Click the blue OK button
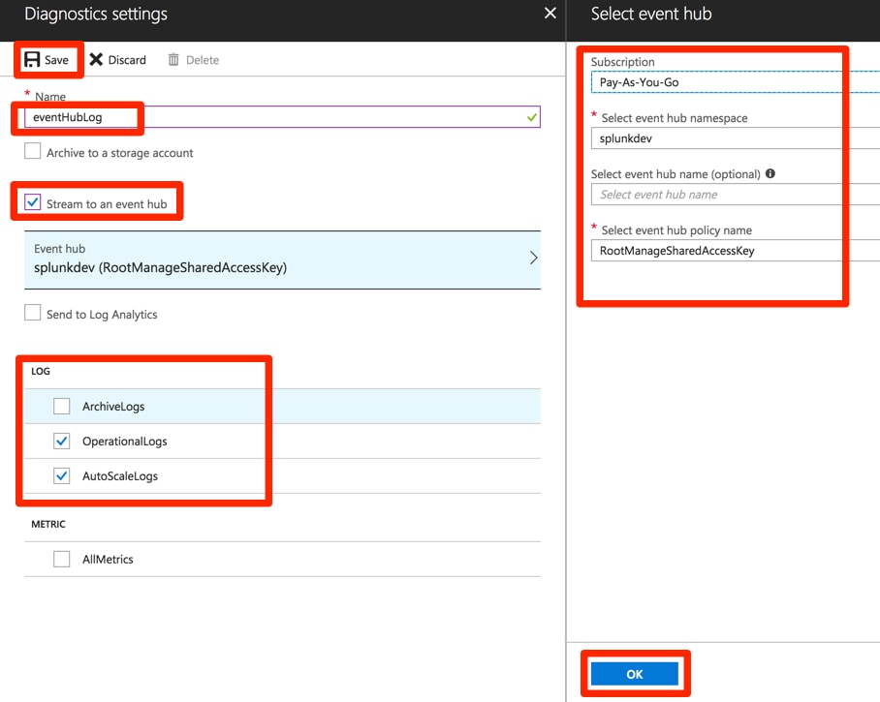The image size is (880, 702). point(635,674)
